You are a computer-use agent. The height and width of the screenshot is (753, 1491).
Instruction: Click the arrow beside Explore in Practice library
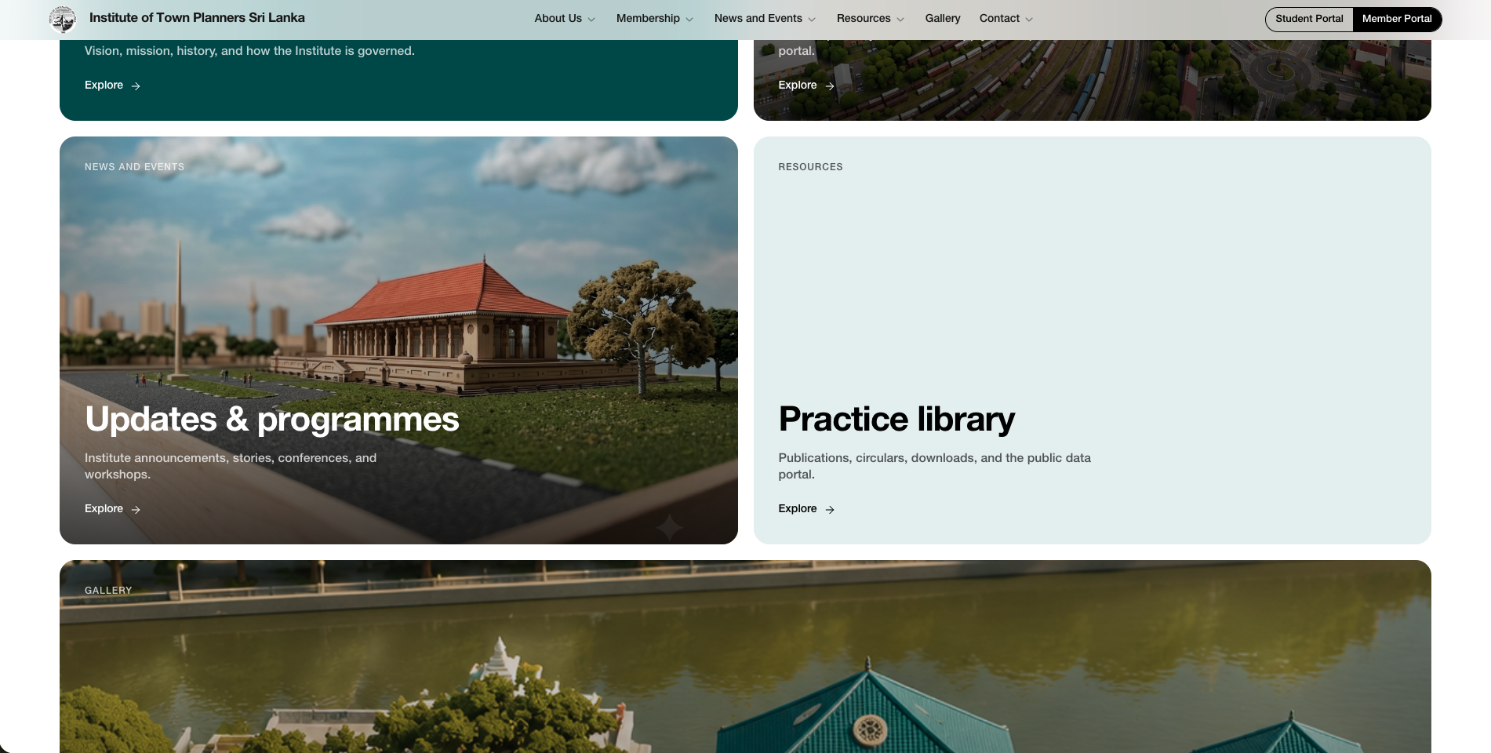click(x=830, y=510)
